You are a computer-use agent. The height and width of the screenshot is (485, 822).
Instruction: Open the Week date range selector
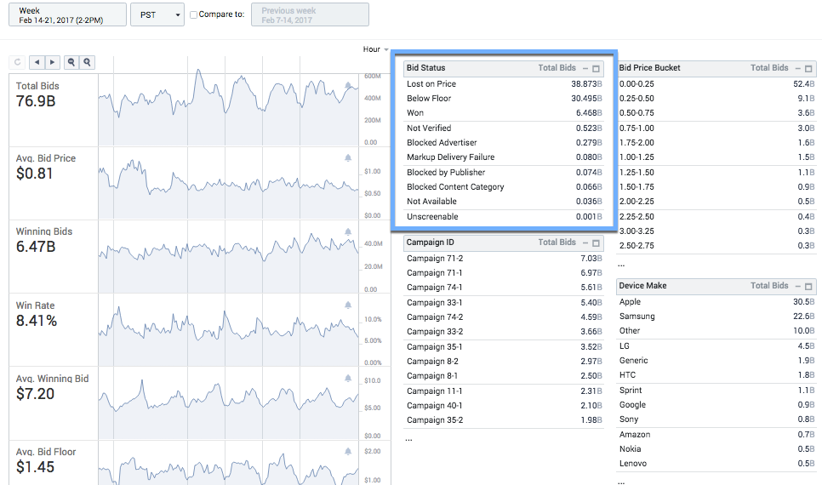[68, 14]
